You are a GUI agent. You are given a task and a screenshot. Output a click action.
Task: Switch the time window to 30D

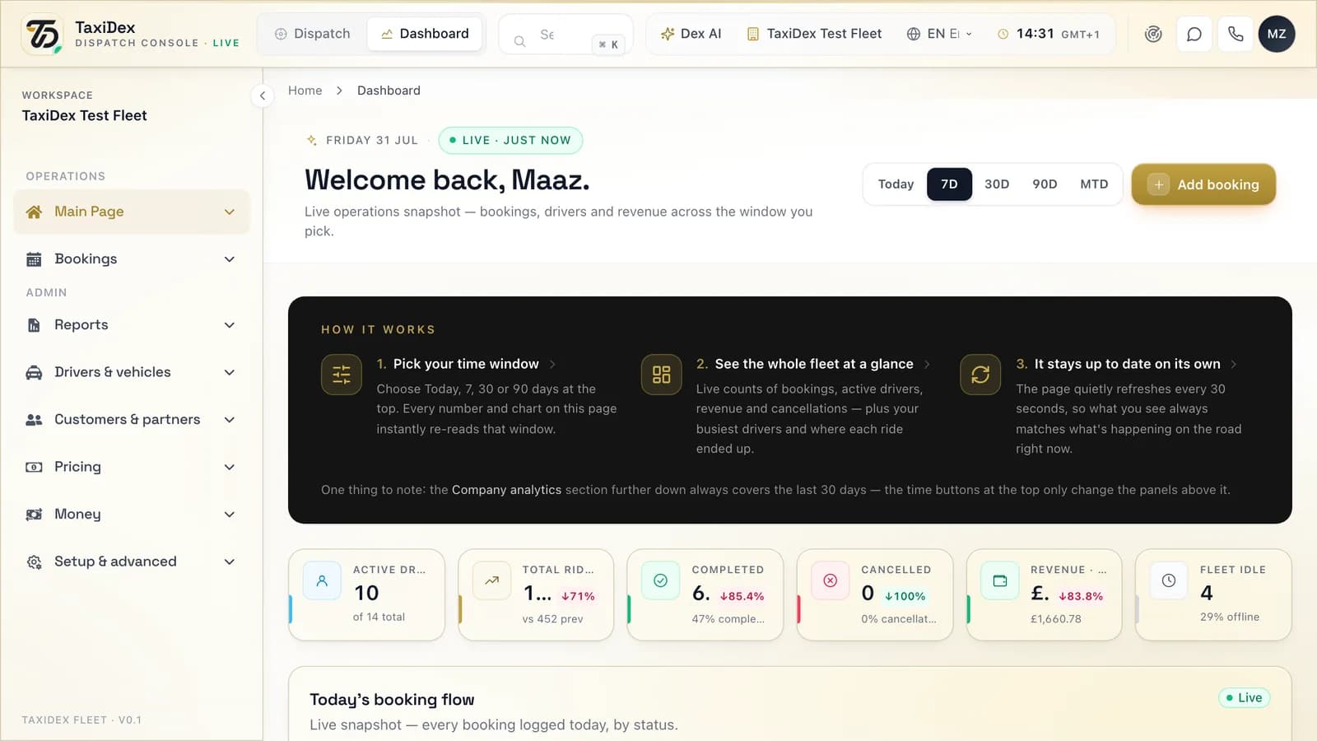click(x=997, y=184)
